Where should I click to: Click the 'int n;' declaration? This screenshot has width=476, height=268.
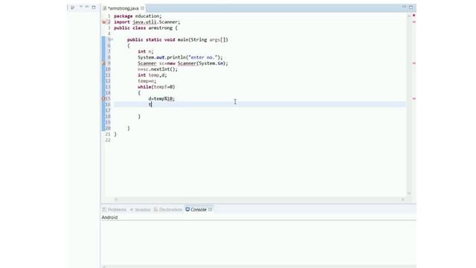pos(146,51)
